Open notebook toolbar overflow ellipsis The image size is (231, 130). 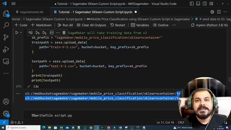click(174, 25)
